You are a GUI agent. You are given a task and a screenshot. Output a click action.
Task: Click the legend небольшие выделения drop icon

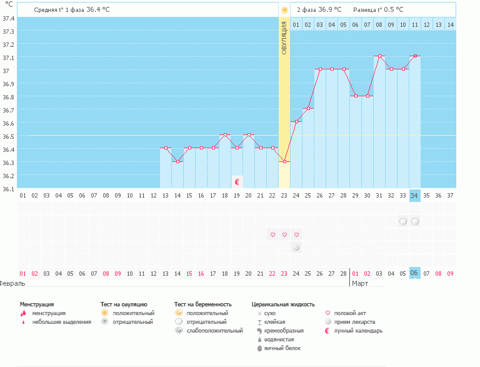point(23,322)
